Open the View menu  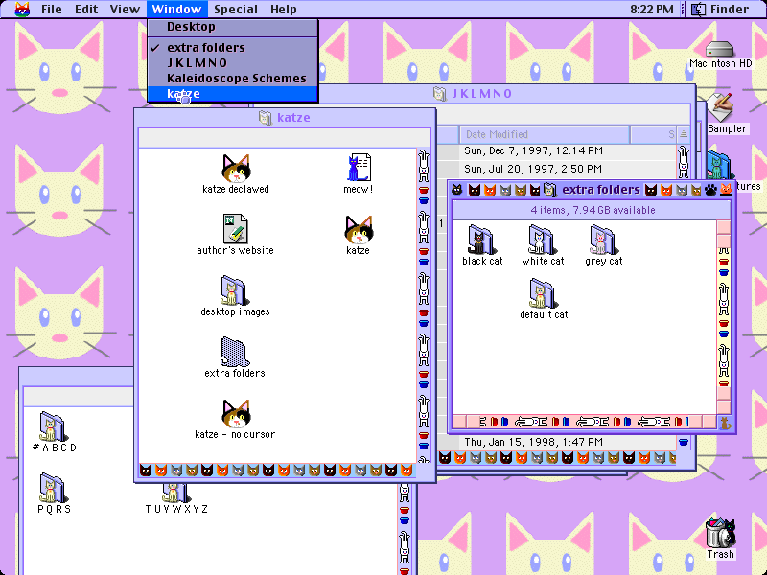(x=125, y=9)
